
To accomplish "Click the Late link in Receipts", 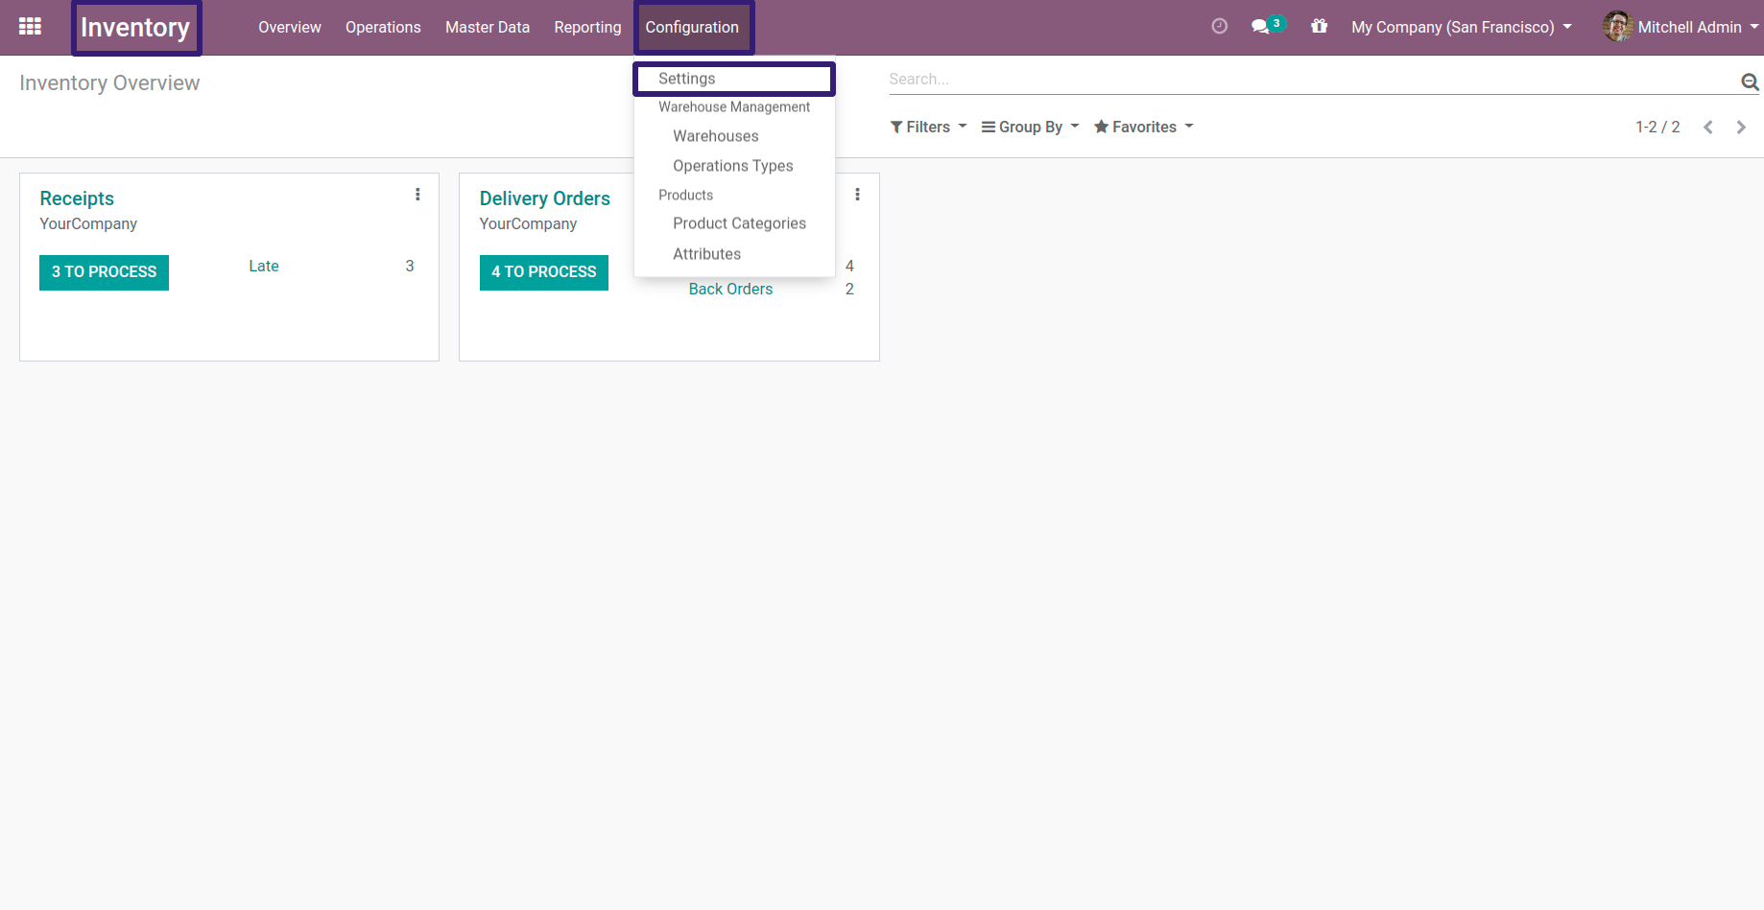I will point(264,266).
